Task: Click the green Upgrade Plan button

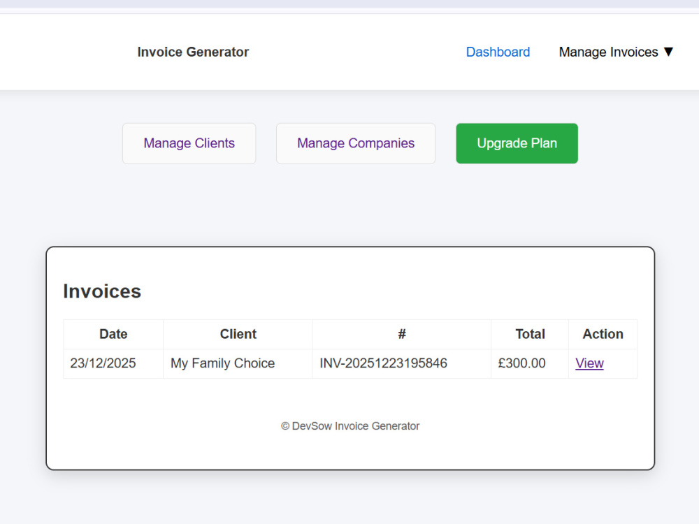Action: coord(517,143)
